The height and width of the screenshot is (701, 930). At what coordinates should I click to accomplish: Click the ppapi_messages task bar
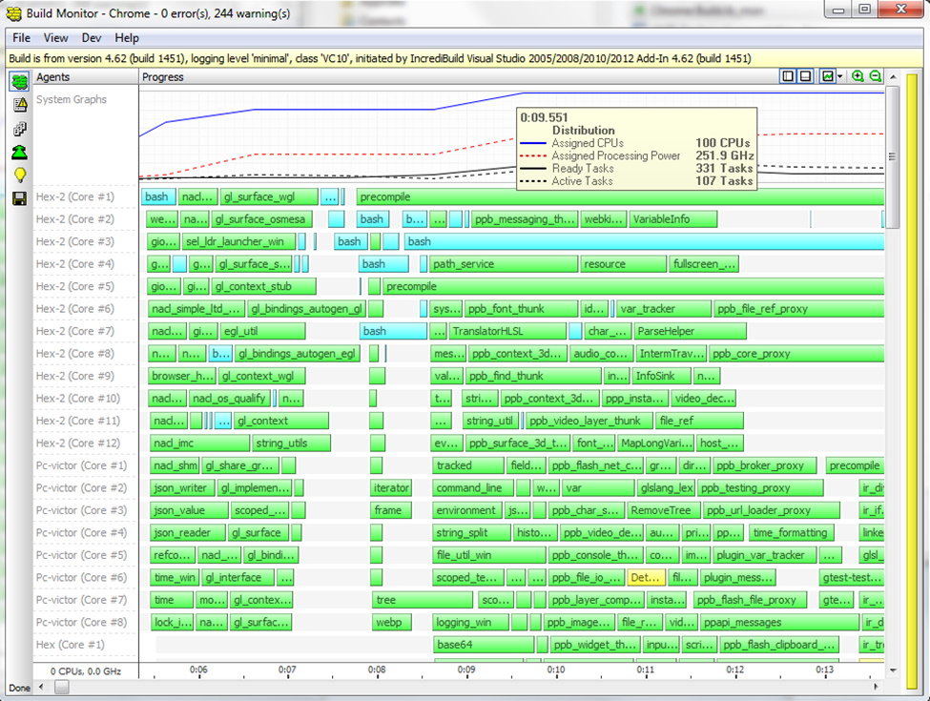(x=778, y=623)
